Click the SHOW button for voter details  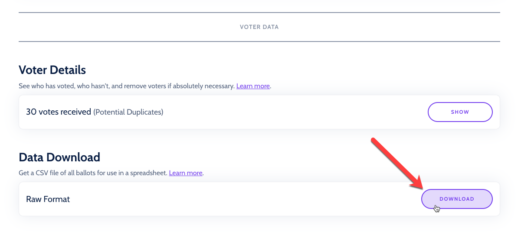(x=460, y=112)
